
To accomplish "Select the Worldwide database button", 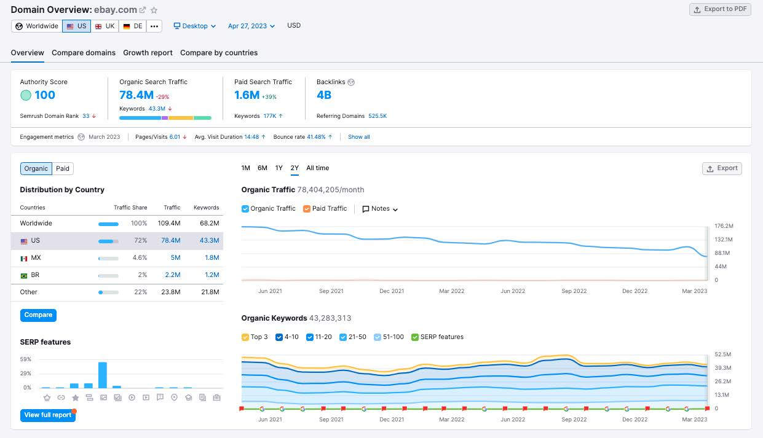I will [37, 26].
